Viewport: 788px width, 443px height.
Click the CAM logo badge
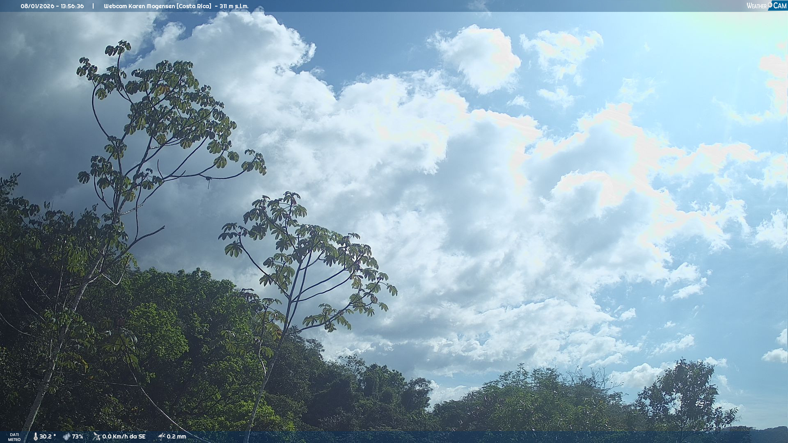coord(780,6)
